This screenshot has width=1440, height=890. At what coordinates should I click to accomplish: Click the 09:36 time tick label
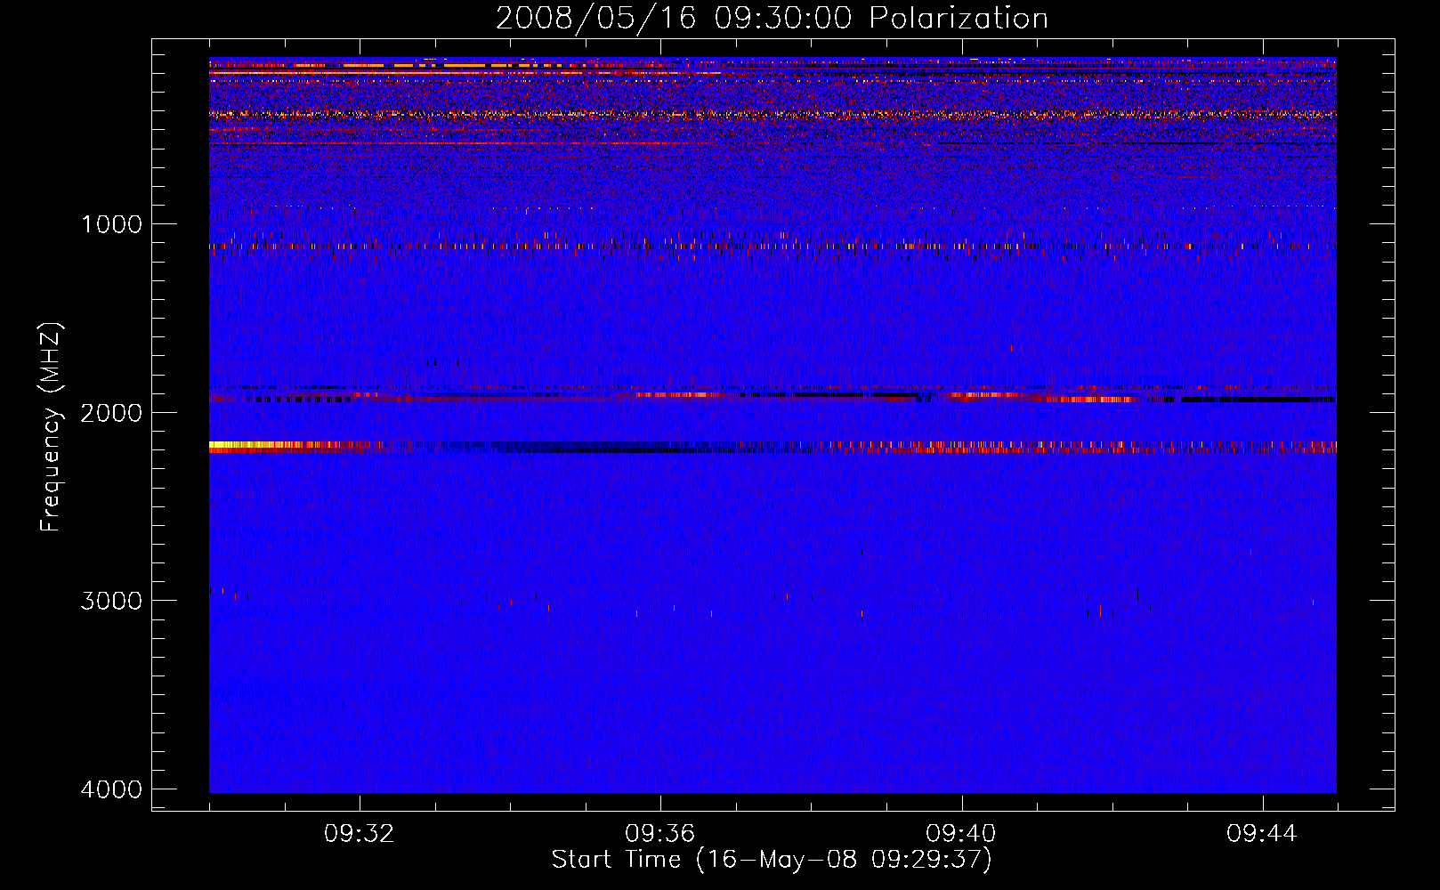660,833
